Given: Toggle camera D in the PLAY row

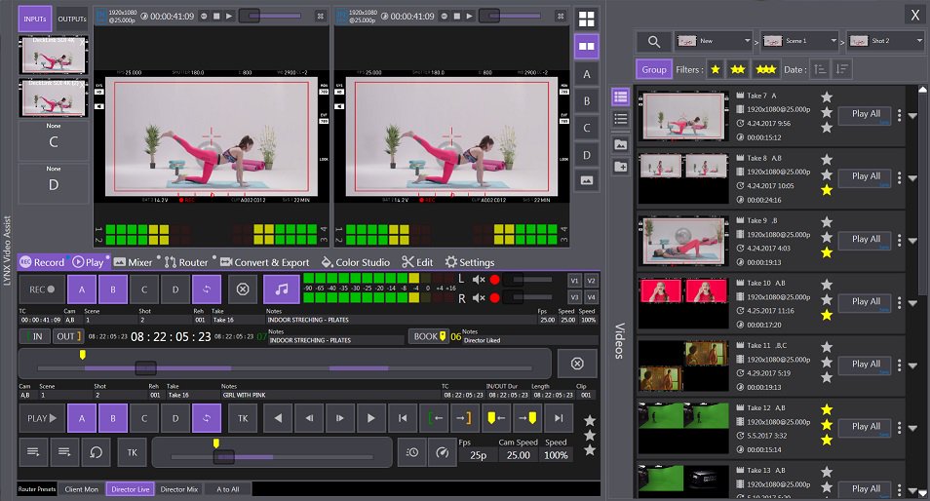Looking at the screenshot, I should (x=174, y=418).
